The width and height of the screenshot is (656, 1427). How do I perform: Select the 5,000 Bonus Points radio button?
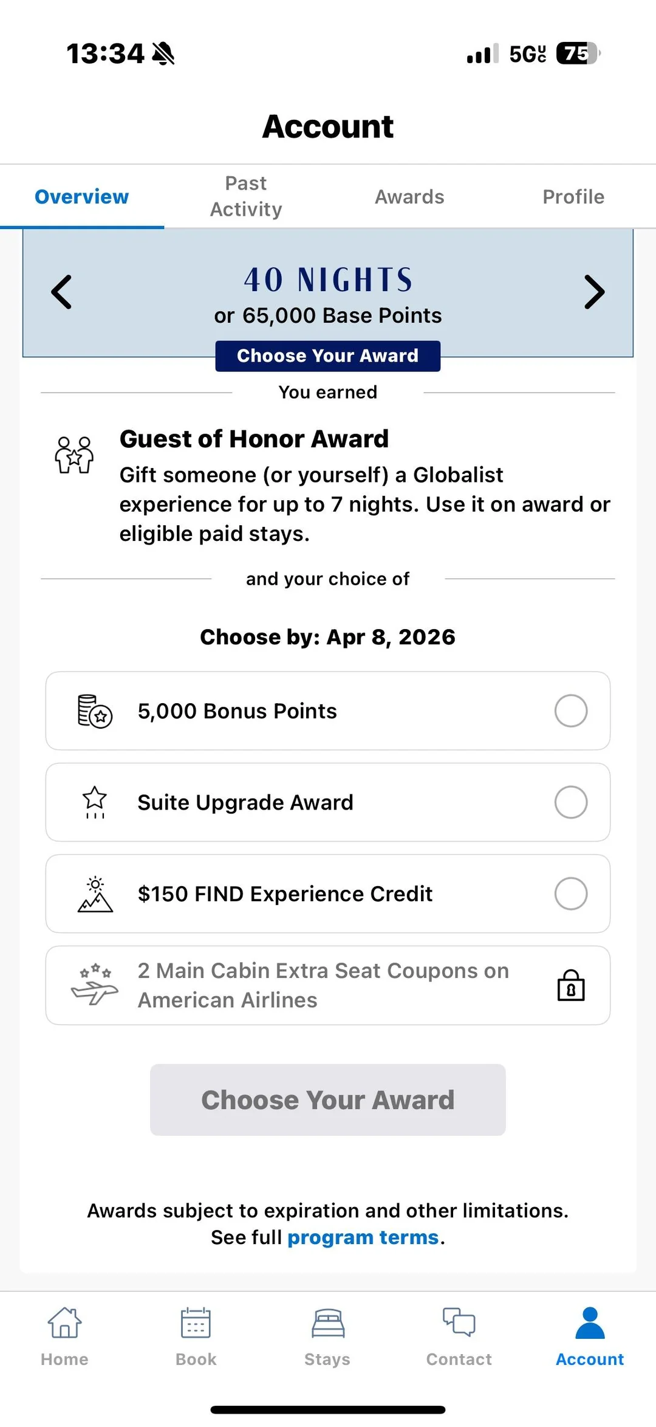(570, 711)
